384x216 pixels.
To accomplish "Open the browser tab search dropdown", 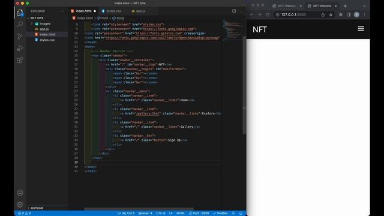I will click(x=364, y=6).
